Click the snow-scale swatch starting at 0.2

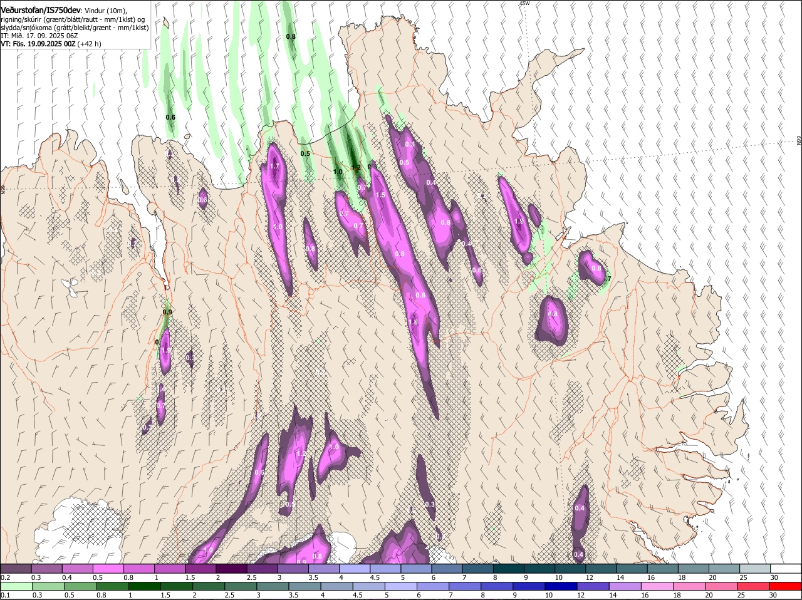tap(16, 568)
